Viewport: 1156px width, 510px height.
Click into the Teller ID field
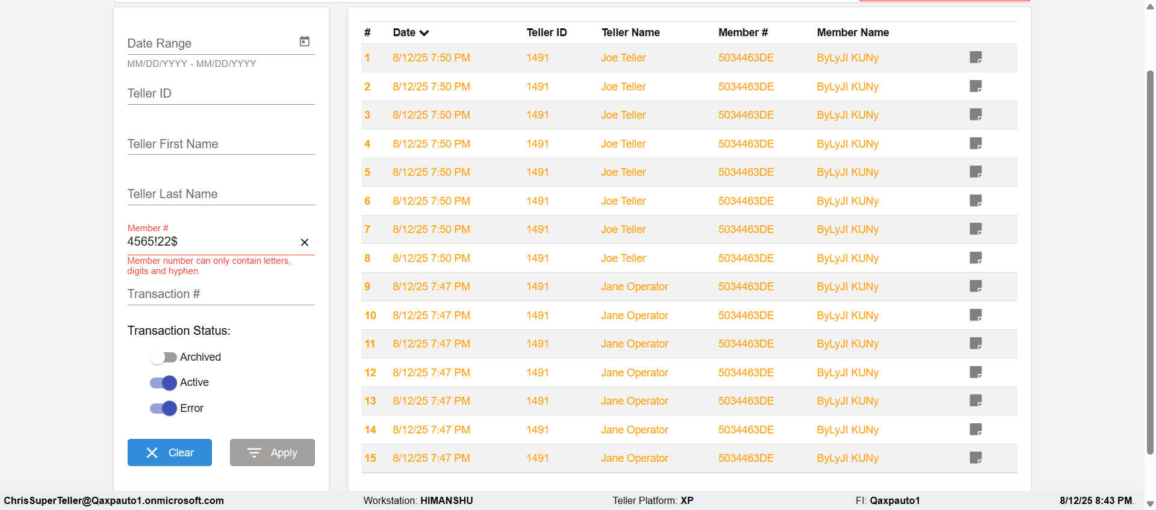tap(220, 94)
